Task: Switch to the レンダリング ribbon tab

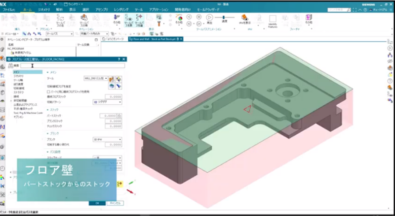Action: coord(121,10)
